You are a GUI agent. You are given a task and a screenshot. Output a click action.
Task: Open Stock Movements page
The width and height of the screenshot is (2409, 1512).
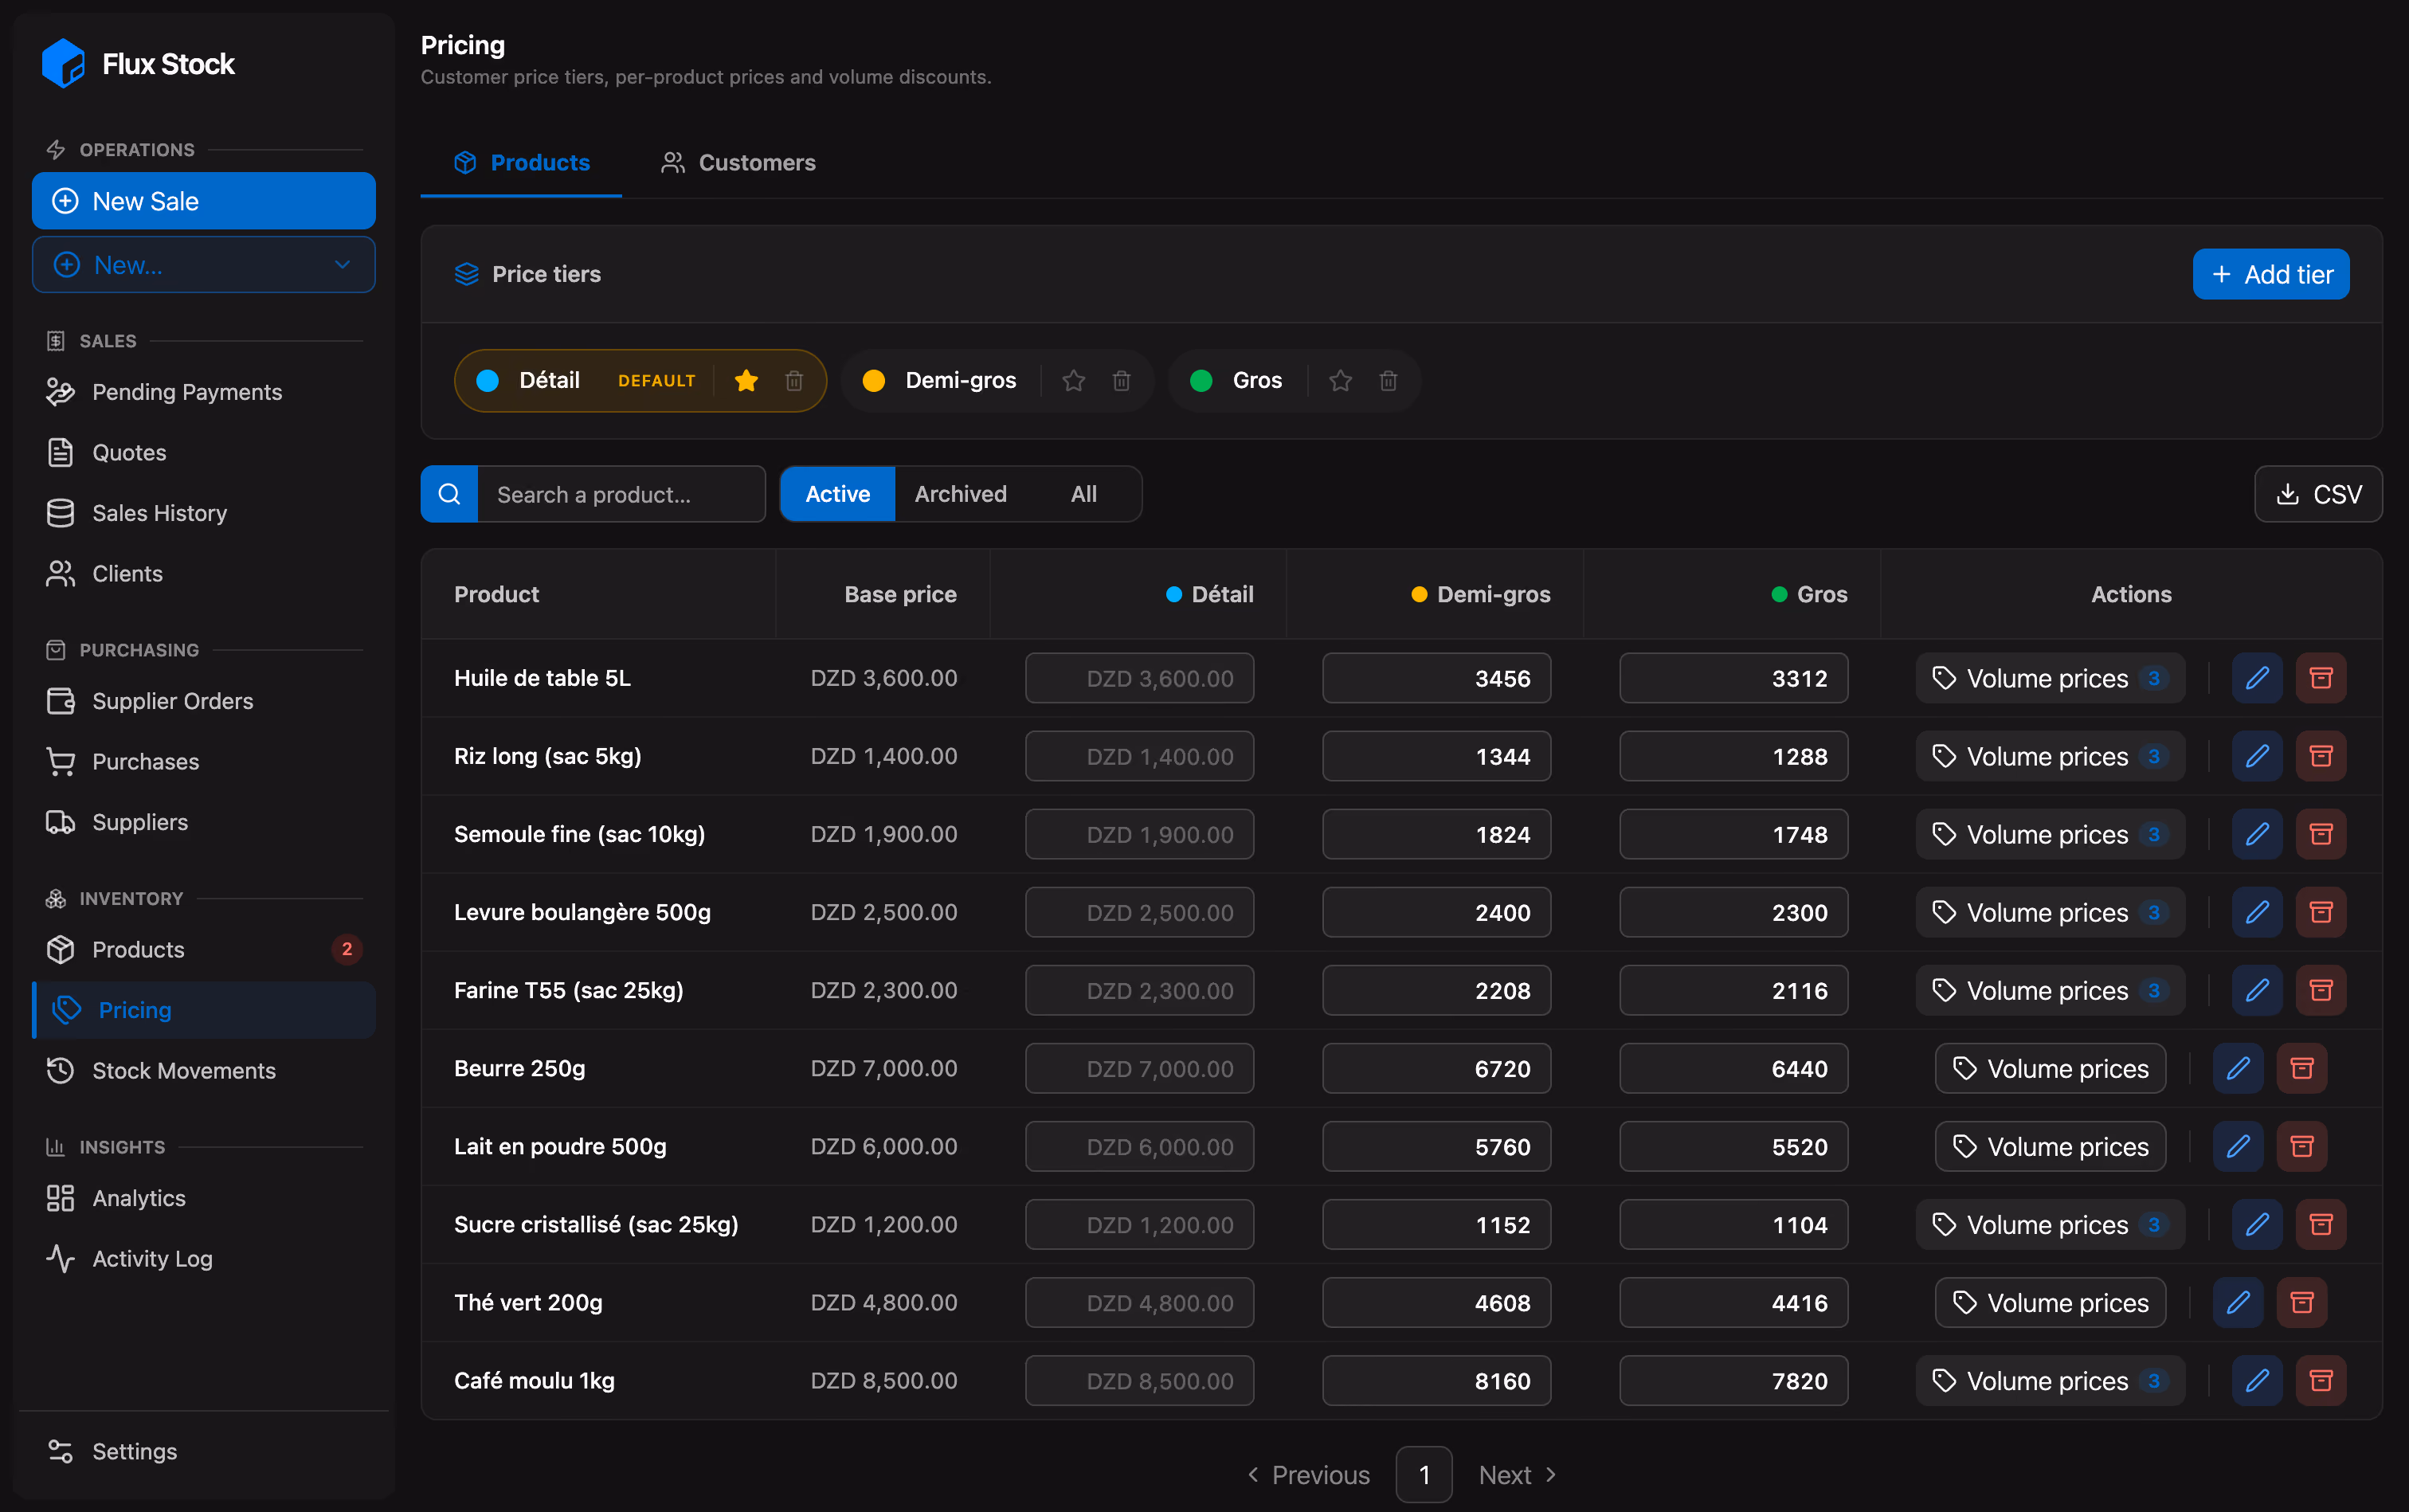tap(204, 1070)
